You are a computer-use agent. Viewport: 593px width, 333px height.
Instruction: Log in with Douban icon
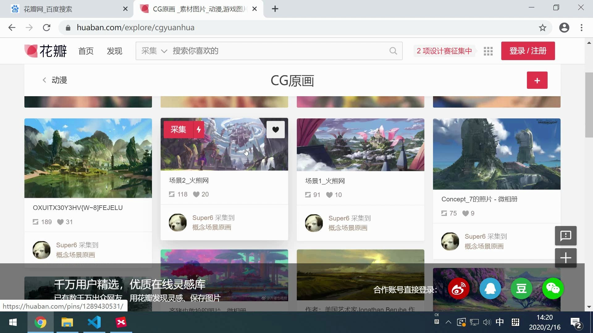coord(521,289)
